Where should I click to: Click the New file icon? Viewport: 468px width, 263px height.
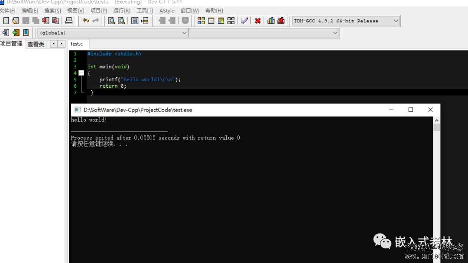(x=6, y=21)
